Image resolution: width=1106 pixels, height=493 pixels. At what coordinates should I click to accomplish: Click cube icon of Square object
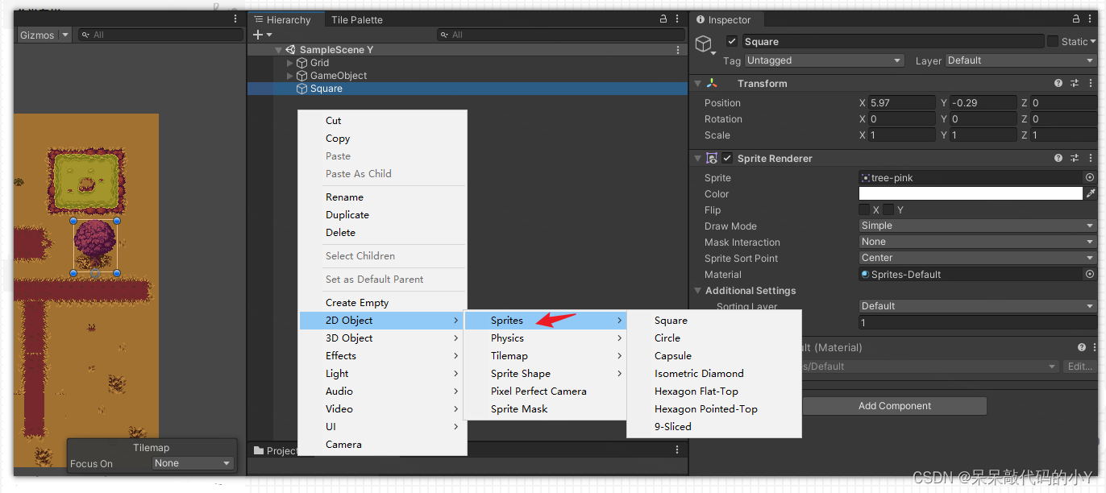click(x=302, y=89)
